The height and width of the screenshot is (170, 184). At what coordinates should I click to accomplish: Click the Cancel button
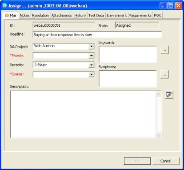166,161
